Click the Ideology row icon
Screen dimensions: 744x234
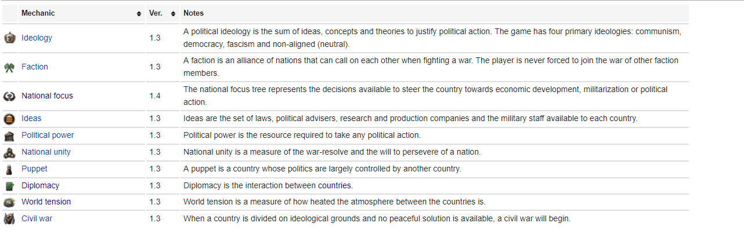pyautogui.click(x=9, y=38)
